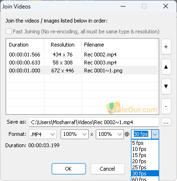Viewport: 177px width, 181px height.
Task: Pick 20 fps in the frame rate list
Action: point(145,161)
